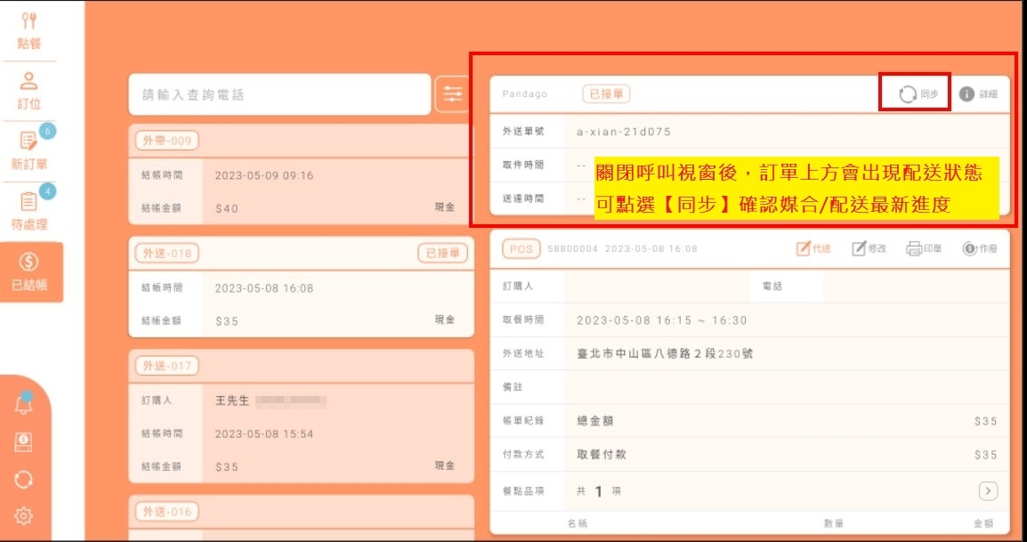Open the 新訂單 new orders tab
Screen dimensions: 1027x542
pos(28,151)
